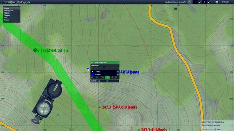234x131 pixels.
Task: Click the contour interval legend box
Action: [218, 126]
